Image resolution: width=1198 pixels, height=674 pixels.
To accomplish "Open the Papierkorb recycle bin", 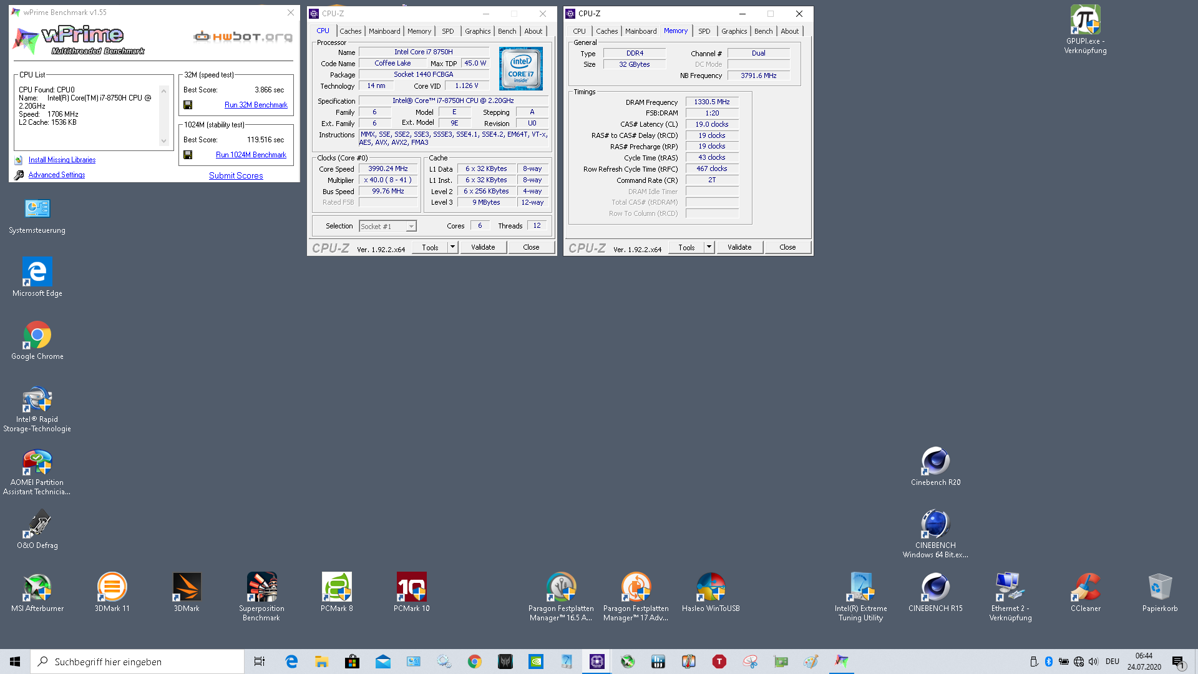I will (1160, 593).
